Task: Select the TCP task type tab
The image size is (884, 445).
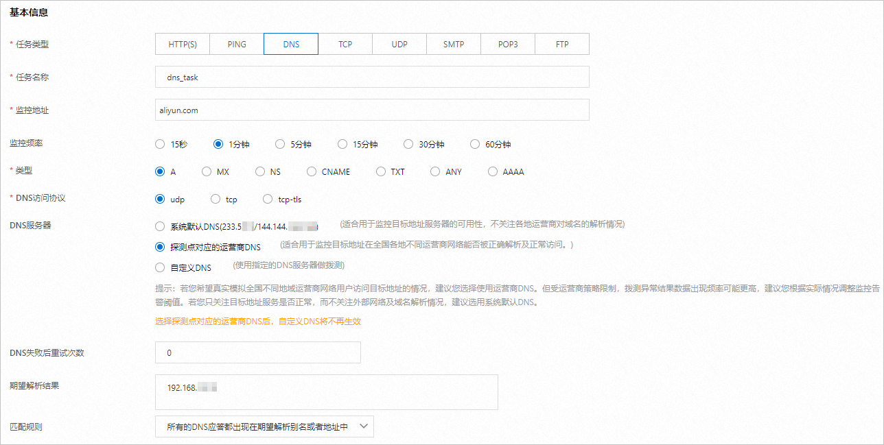Action: [x=345, y=44]
